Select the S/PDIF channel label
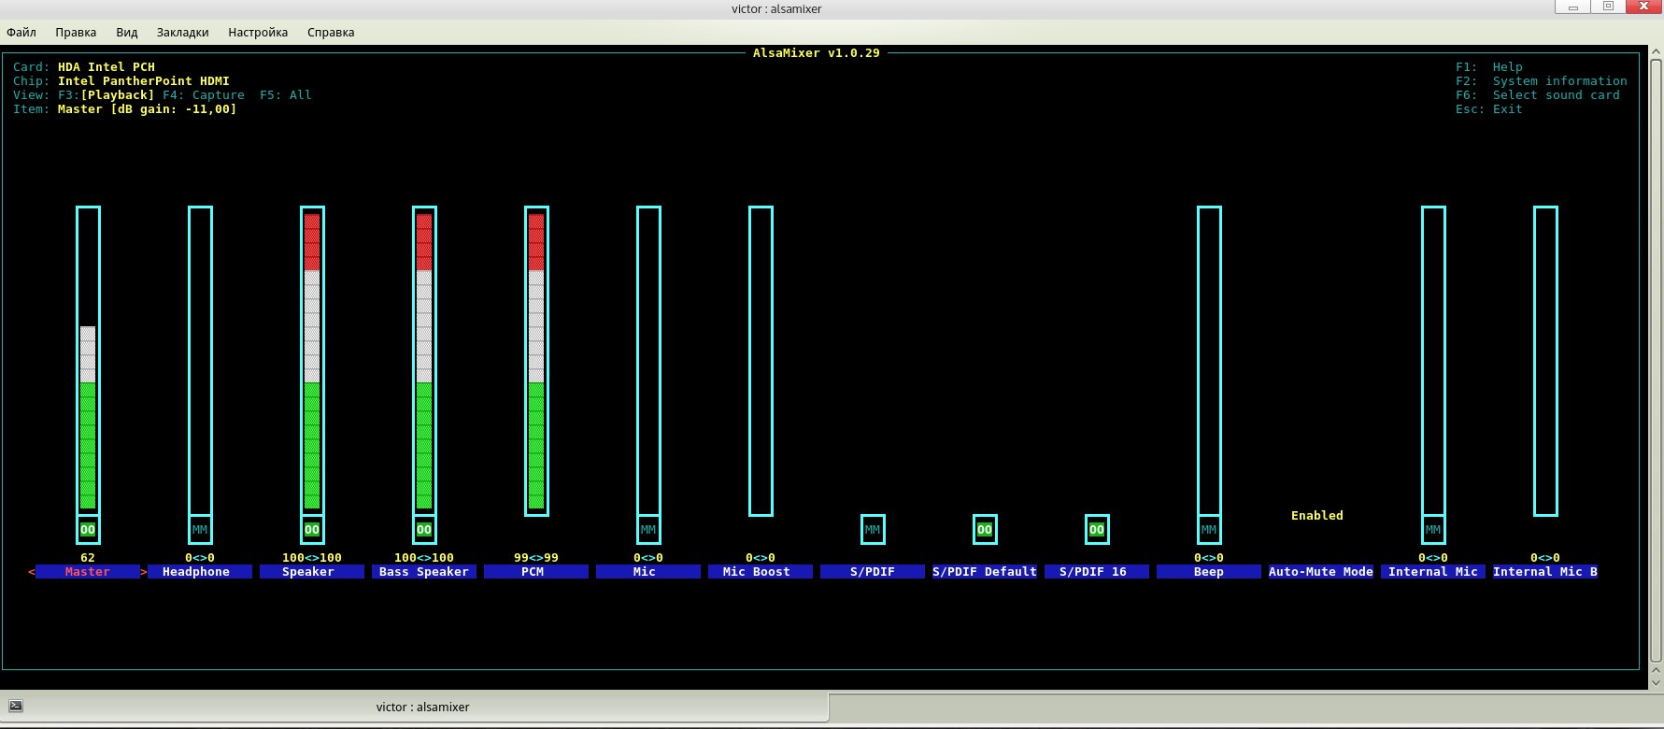 tap(873, 572)
